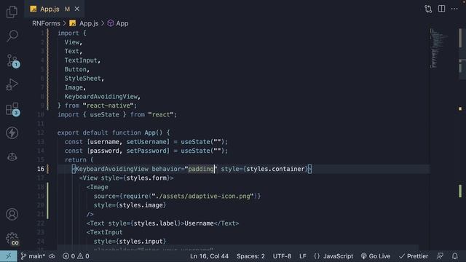This screenshot has width=466, height=262.
Task: Open the remote window indicator
Action: (x=8, y=256)
